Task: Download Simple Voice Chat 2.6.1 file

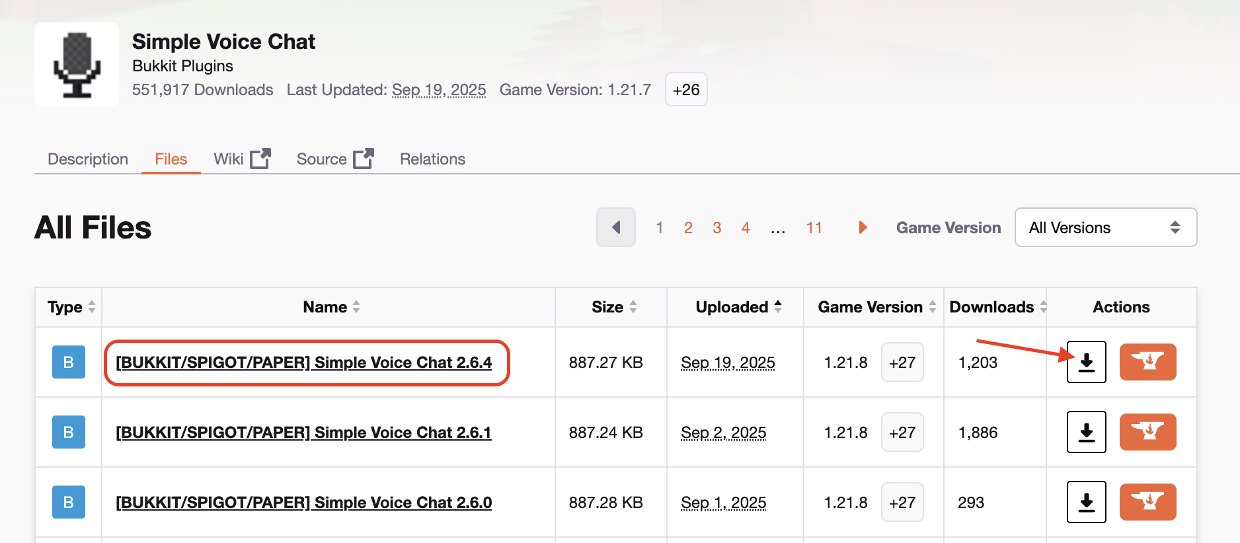Action: (1086, 432)
